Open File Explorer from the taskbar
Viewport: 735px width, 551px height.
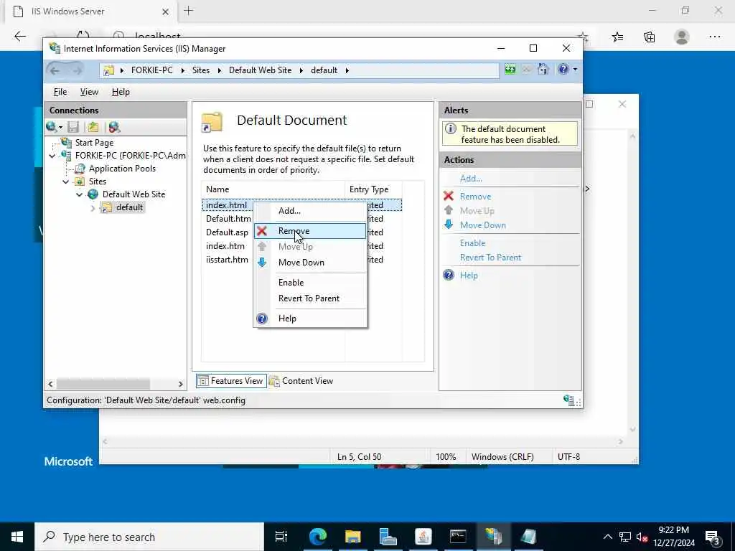pos(353,537)
